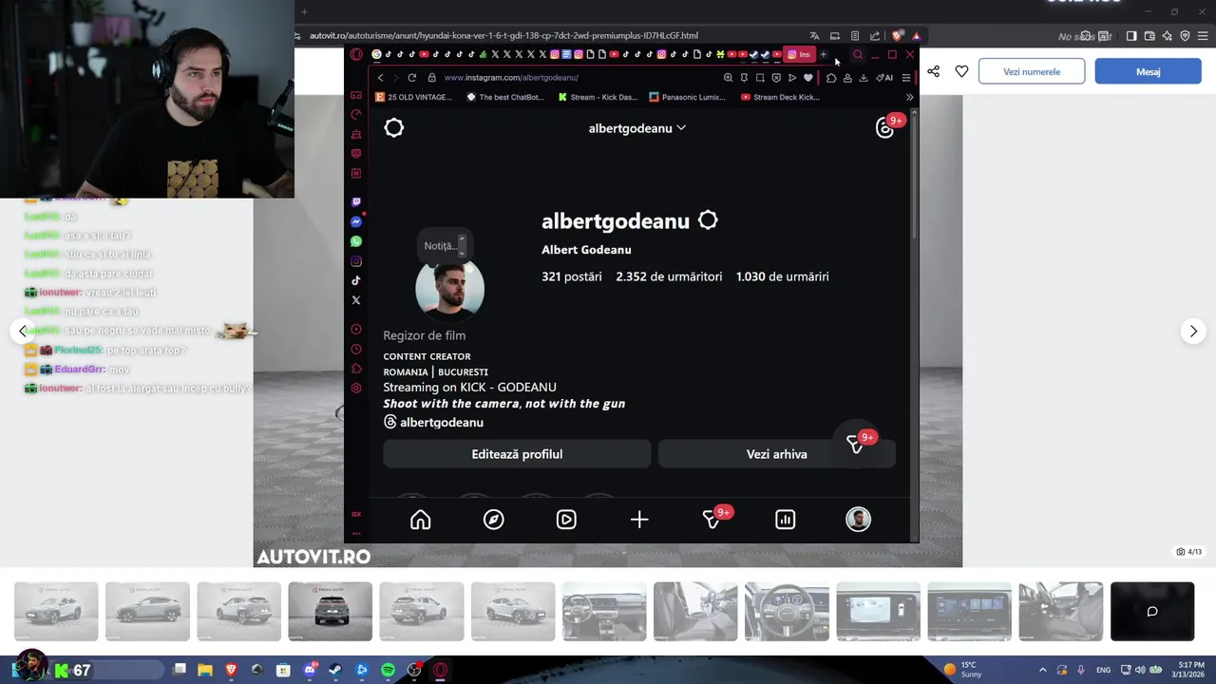Search tabs with magnifier icon

tap(858, 54)
